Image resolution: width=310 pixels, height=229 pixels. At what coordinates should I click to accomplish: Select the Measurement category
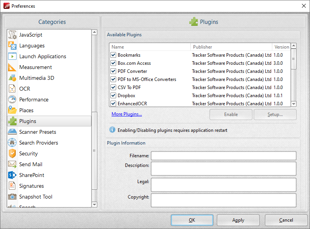[x=49, y=67]
